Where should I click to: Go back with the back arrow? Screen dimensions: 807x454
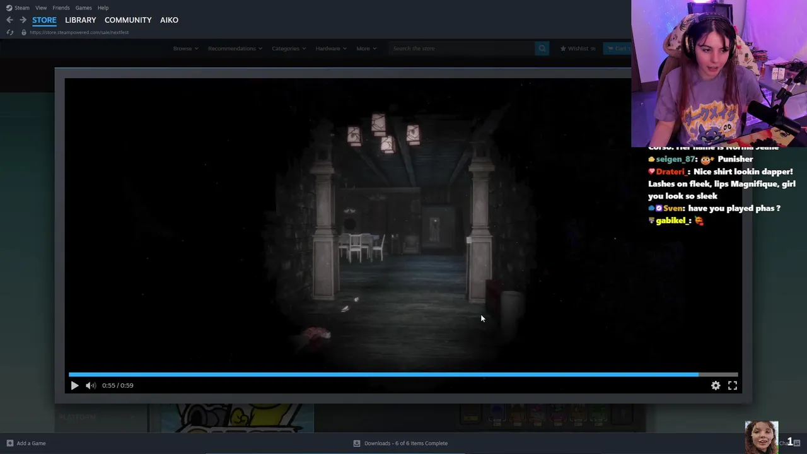(9, 20)
